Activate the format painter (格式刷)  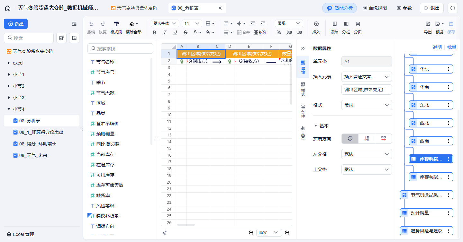(x=116, y=28)
